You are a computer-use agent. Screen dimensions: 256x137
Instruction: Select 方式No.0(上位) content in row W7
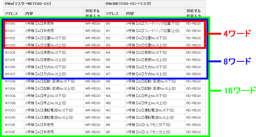click(x=155, y=74)
